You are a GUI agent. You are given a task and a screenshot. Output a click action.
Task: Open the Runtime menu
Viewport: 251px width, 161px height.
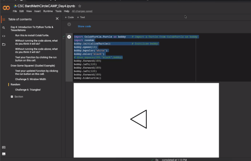tap(48, 11)
